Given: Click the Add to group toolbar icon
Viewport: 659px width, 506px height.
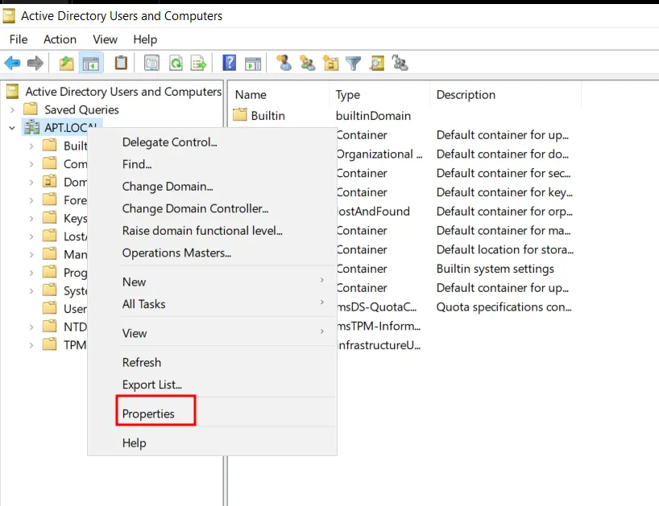Looking at the screenshot, I should (400, 64).
